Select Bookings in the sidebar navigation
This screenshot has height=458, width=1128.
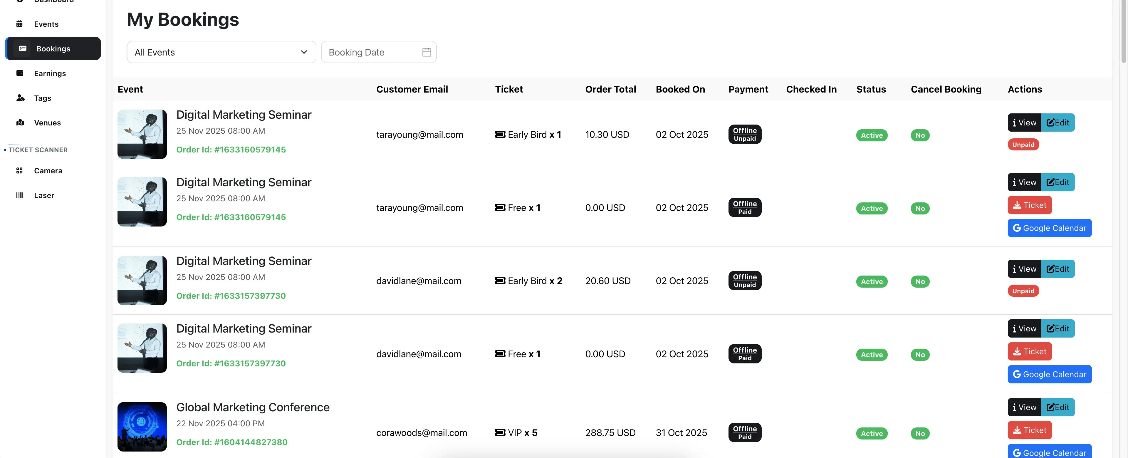(x=53, y=48)
